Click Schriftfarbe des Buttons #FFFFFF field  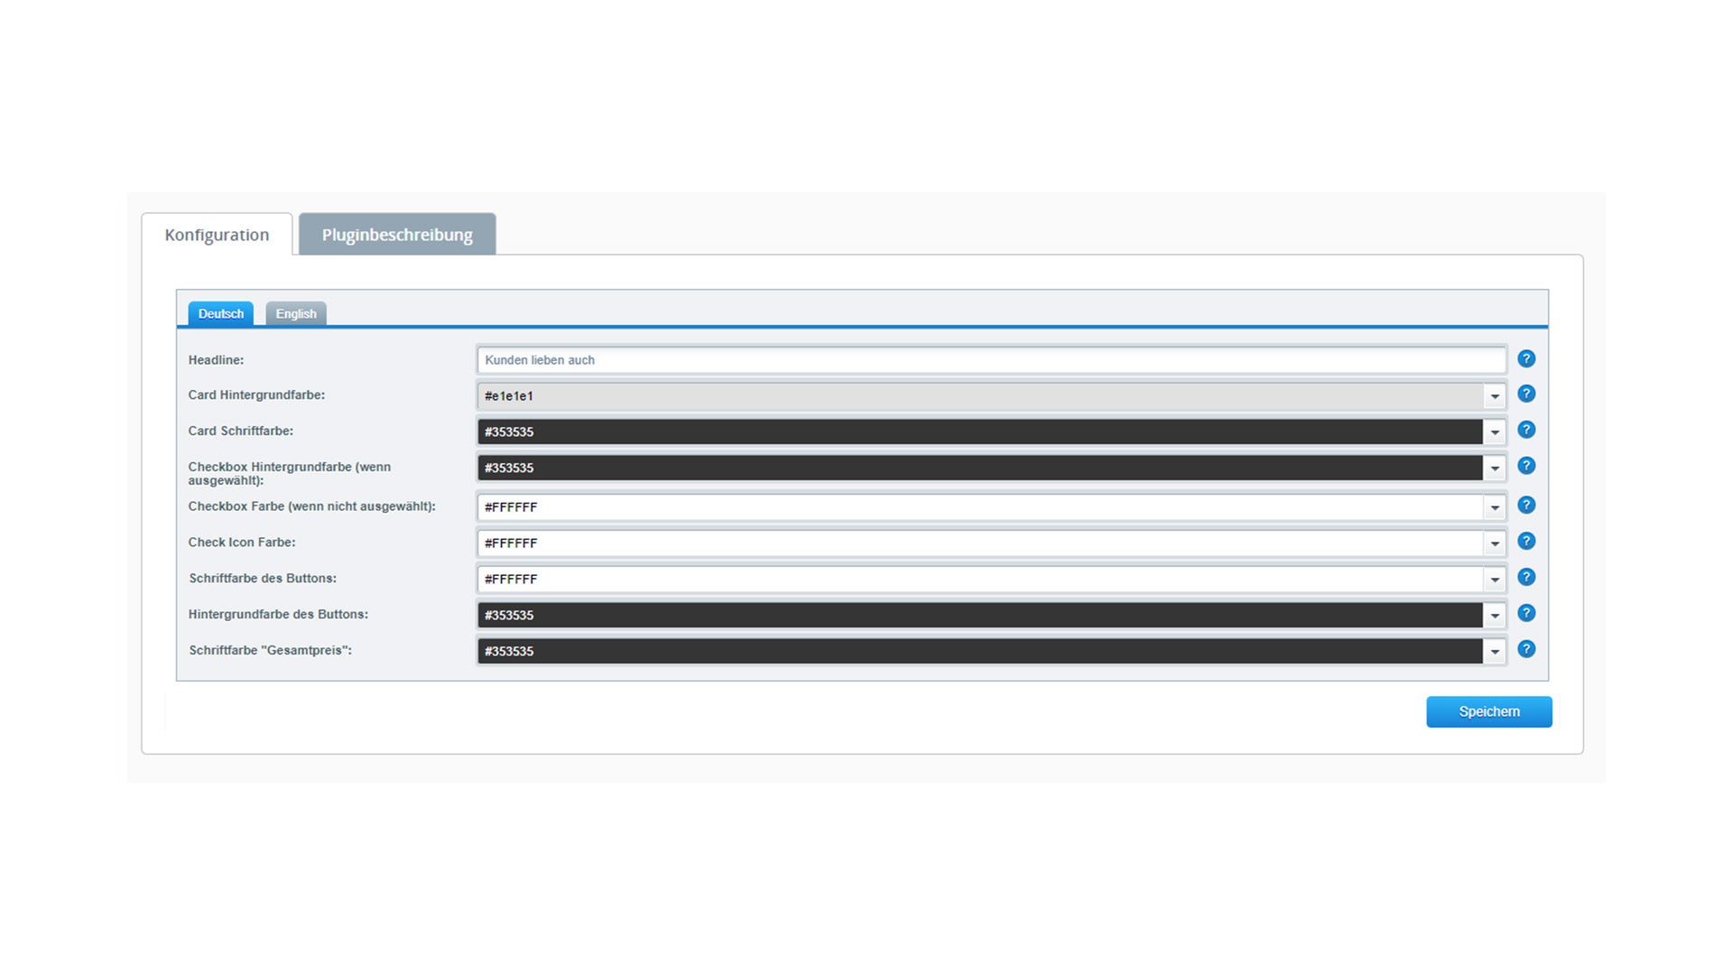pos(980,580)
